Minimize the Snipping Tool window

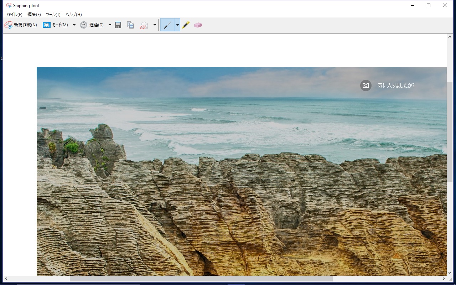point(412,6)
